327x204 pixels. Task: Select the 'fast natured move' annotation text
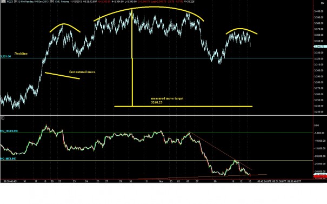click(82, 72)
